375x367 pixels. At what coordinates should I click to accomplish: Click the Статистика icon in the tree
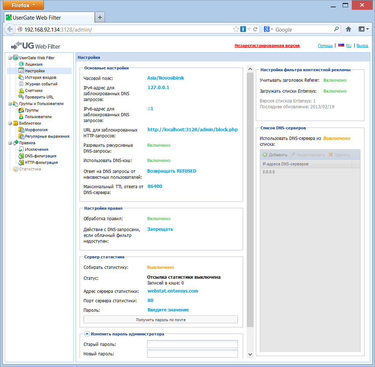[x=16, y=169]
